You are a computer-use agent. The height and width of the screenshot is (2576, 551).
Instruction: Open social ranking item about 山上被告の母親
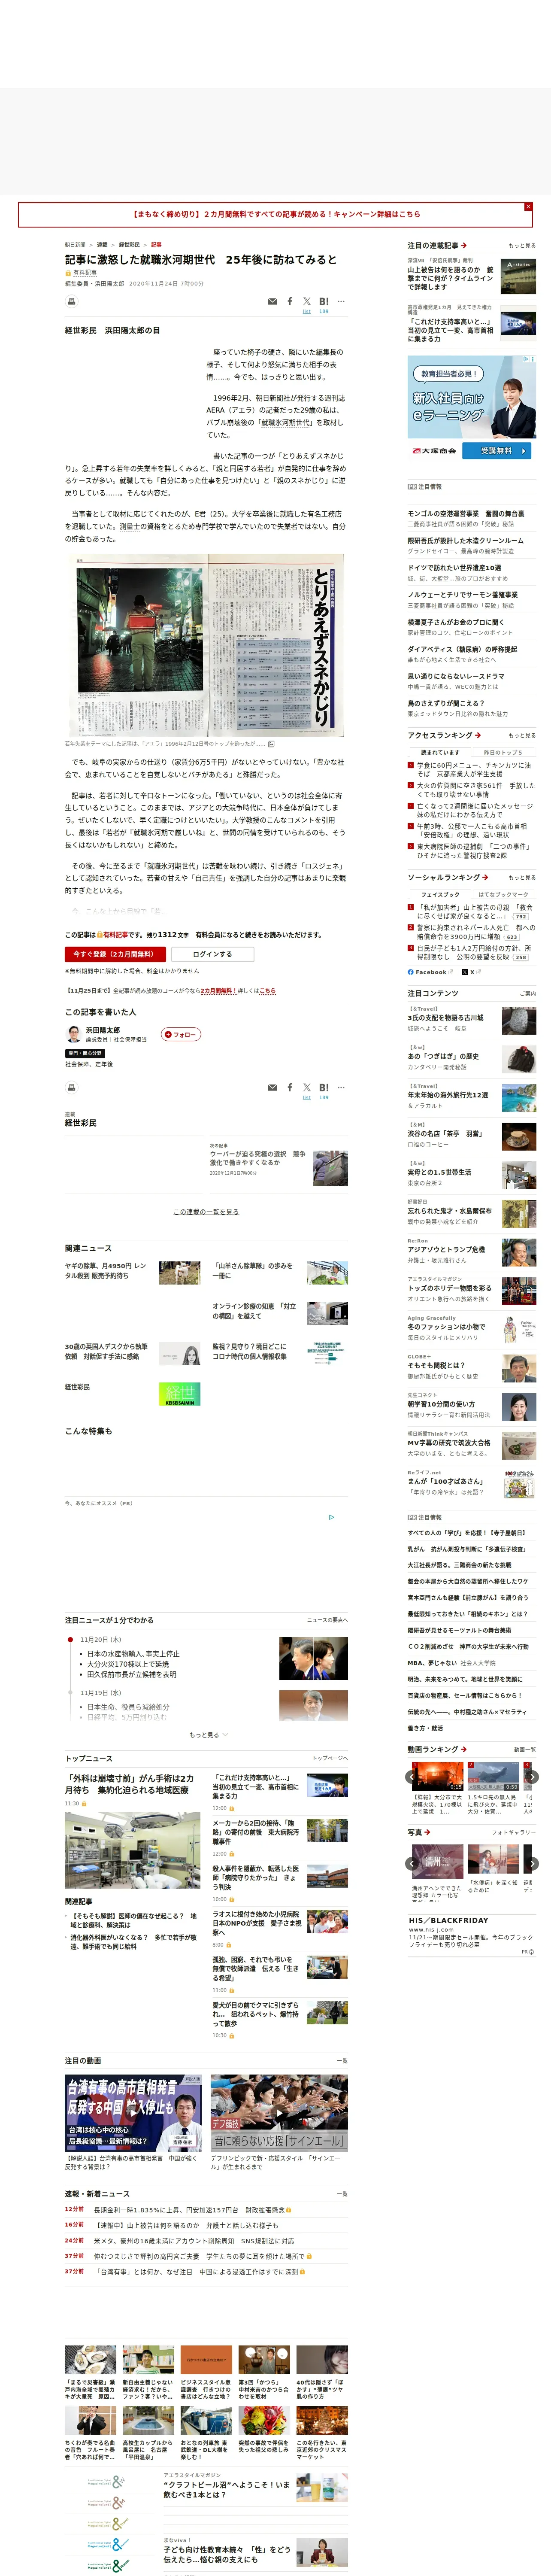click(x=474, y=912)
